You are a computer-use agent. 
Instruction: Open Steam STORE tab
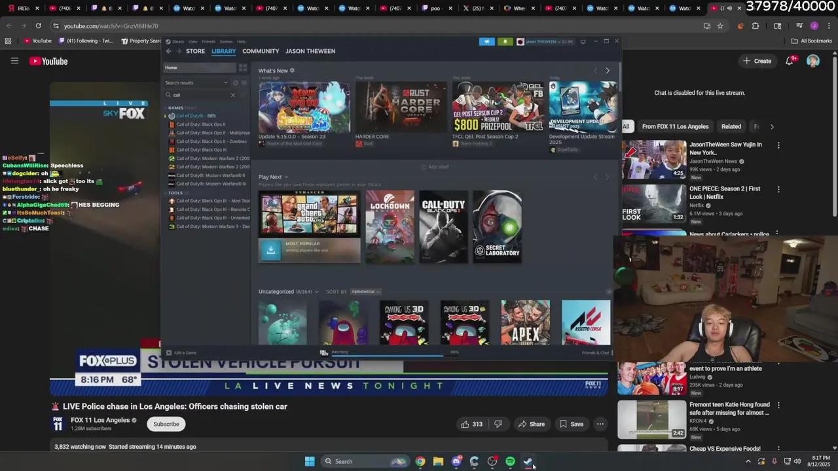point(195,51)
